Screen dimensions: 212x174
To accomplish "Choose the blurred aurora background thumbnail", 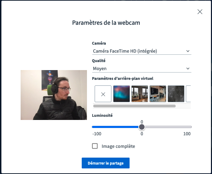I will click(x=122, y=94).
